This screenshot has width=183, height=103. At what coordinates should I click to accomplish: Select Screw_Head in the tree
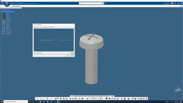tap(8, 32)
